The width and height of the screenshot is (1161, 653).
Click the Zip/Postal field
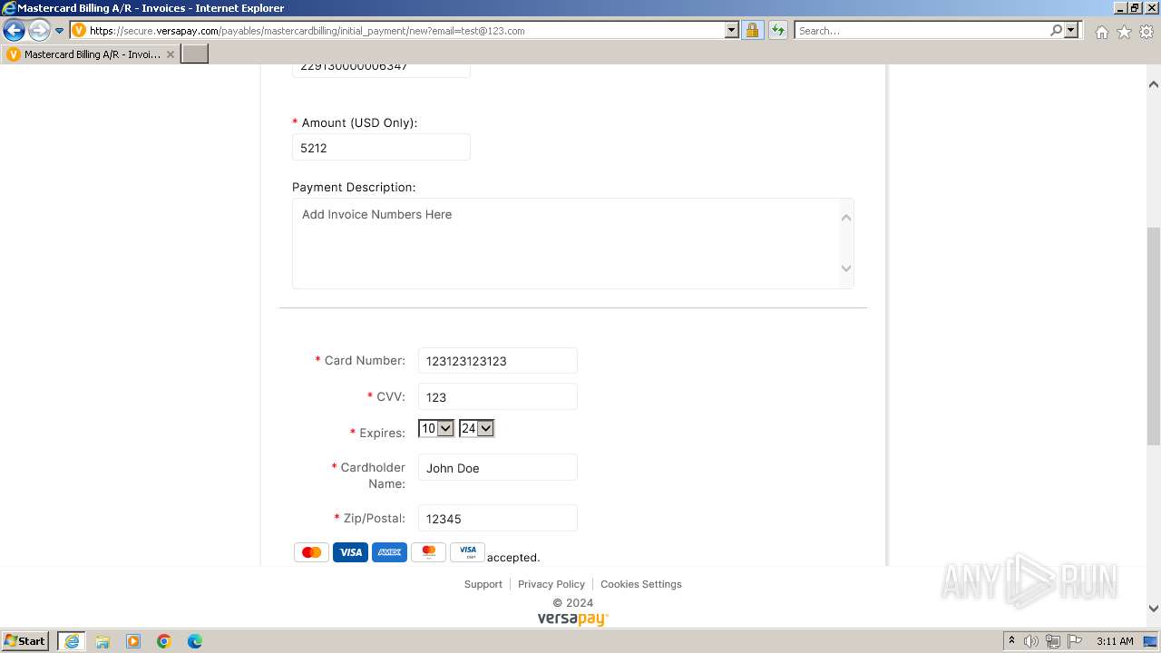click(x=497, y=518)
